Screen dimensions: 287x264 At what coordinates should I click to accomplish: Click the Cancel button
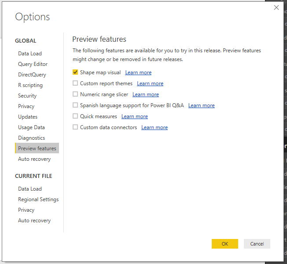[x=257, y=244]
